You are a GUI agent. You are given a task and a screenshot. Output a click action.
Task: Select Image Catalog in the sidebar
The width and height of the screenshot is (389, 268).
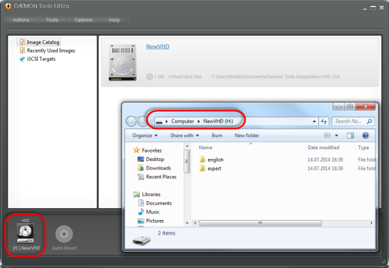coord(43,42)
